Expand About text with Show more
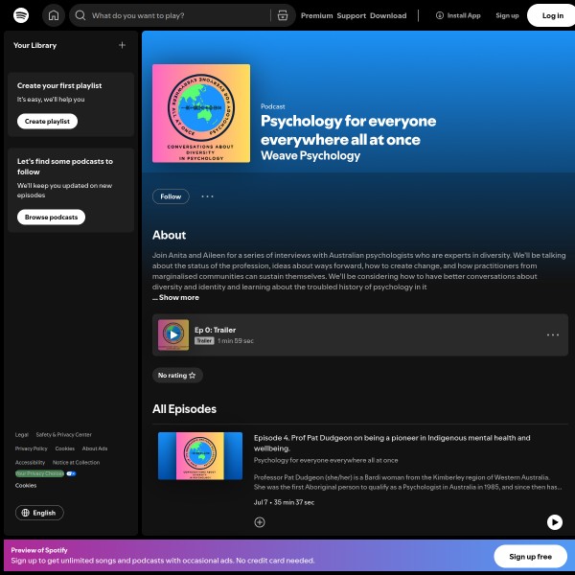The height and width of the screenshot is (575, 575). (178, 298)
